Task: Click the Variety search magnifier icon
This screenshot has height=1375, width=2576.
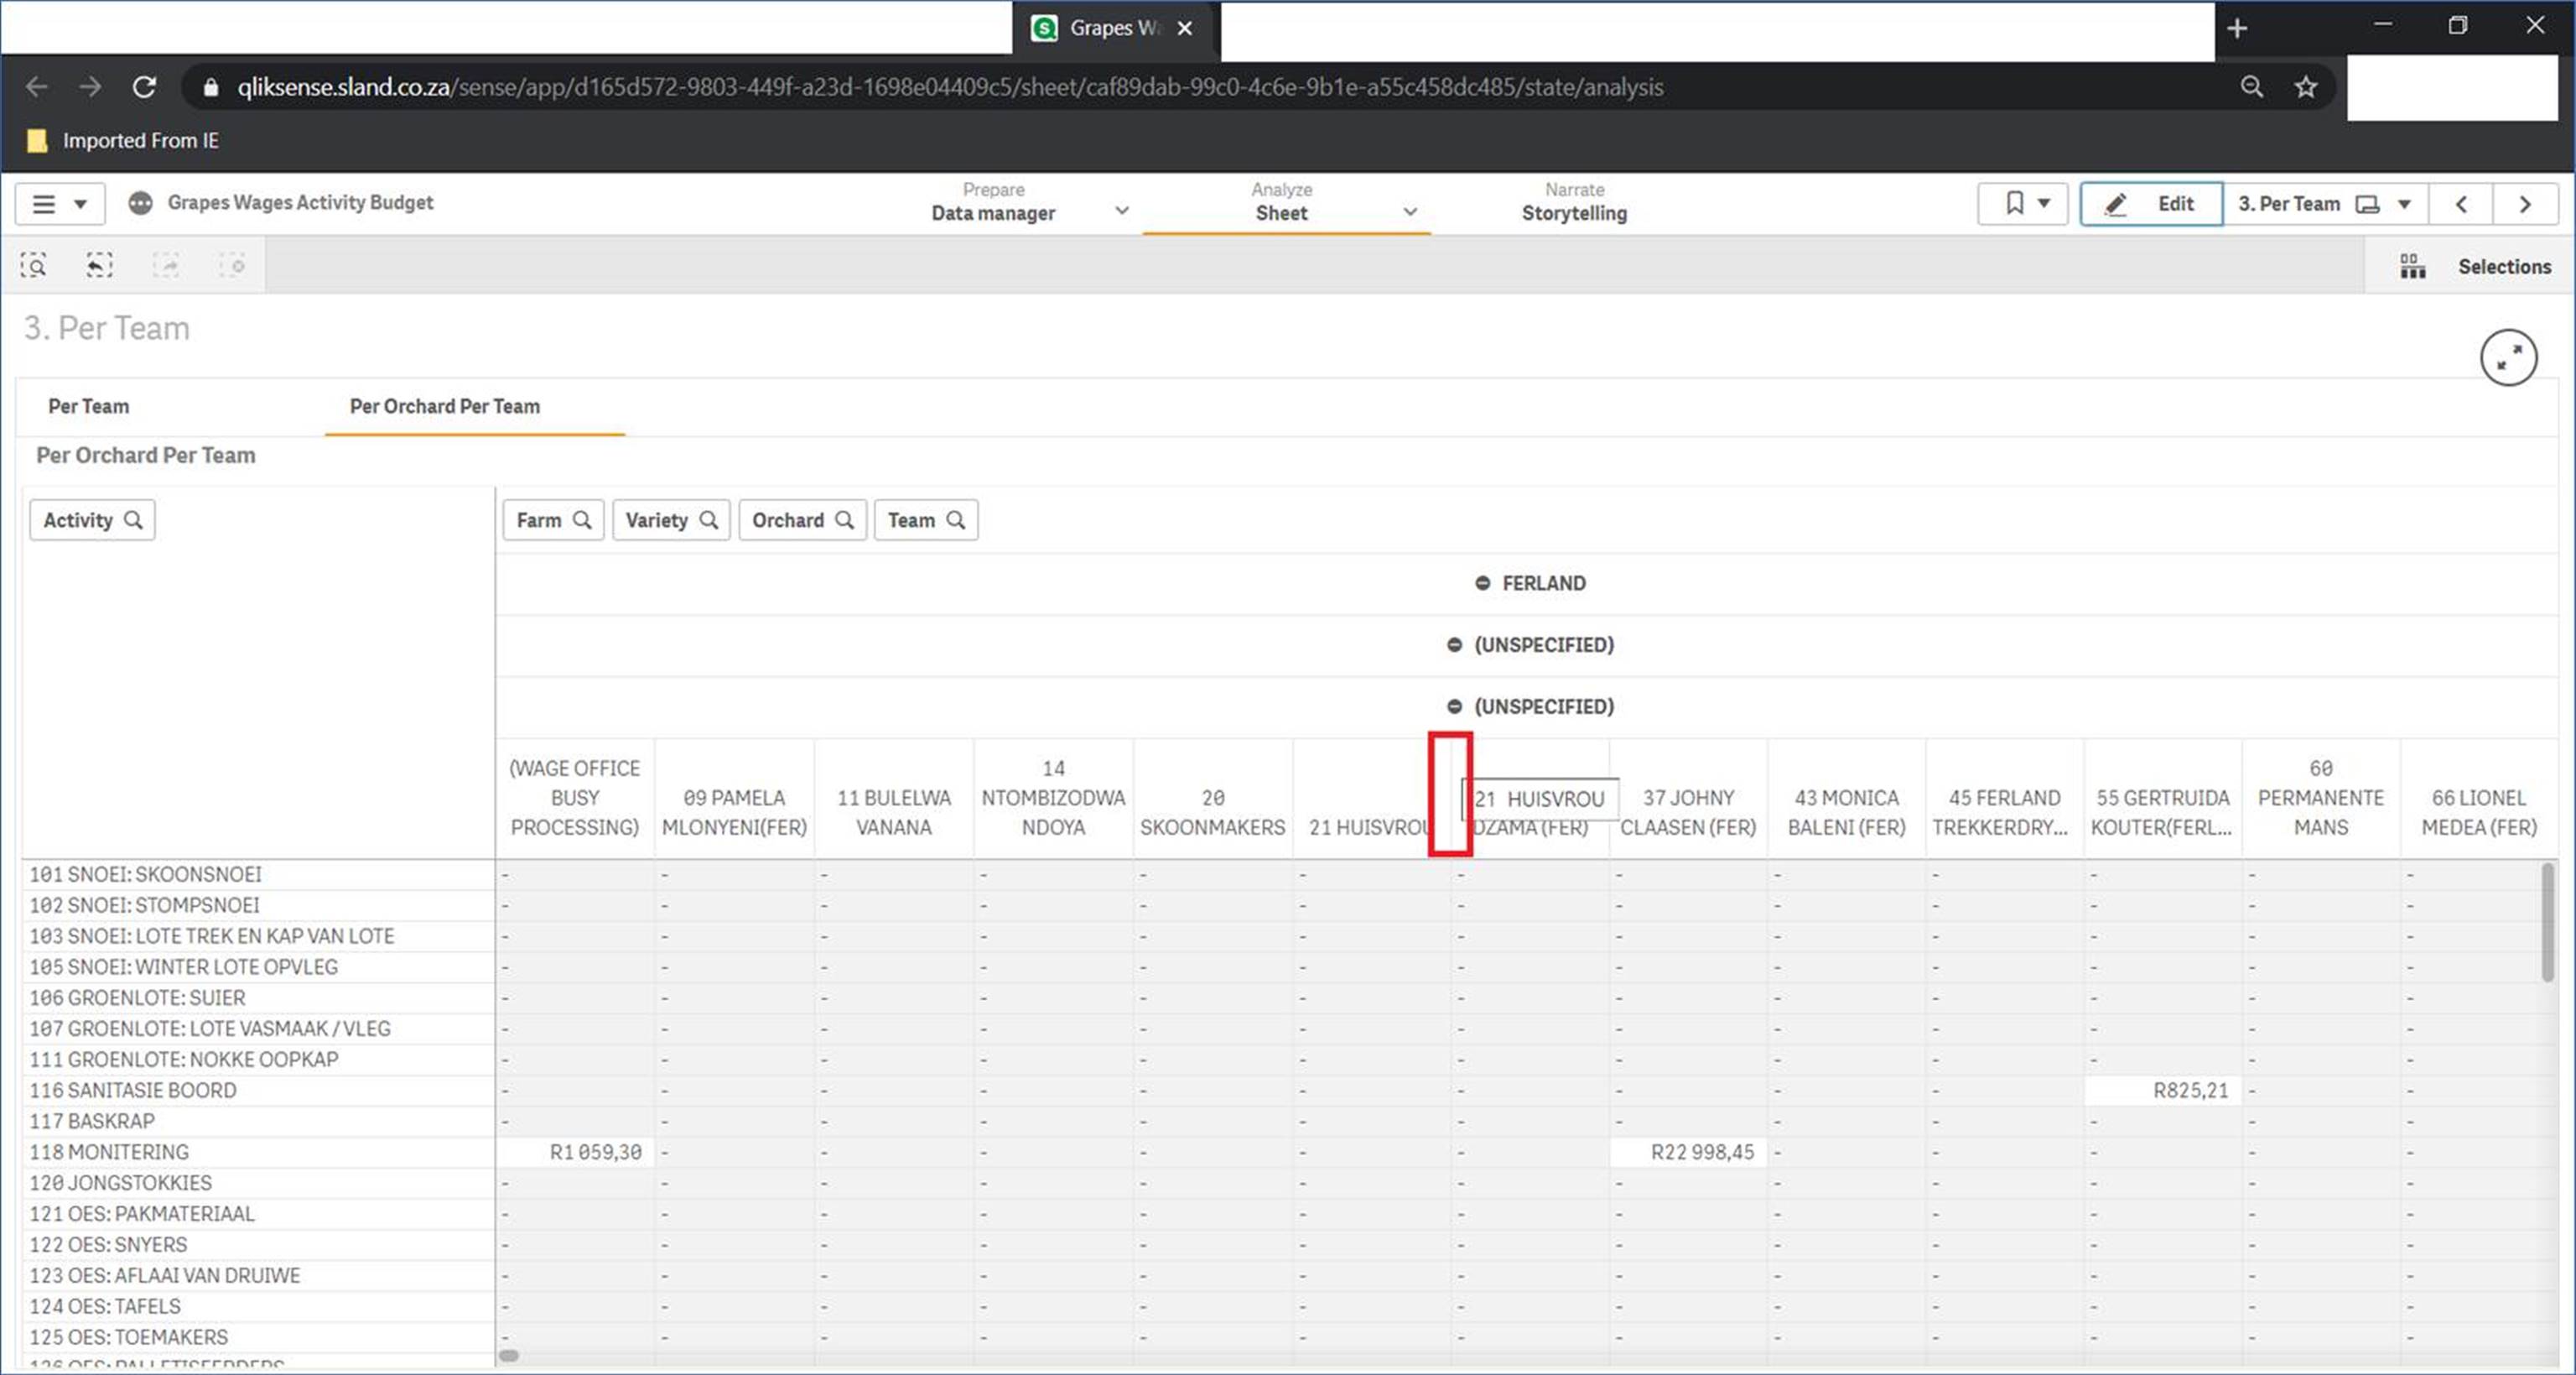Action: (x=709, y=519)
